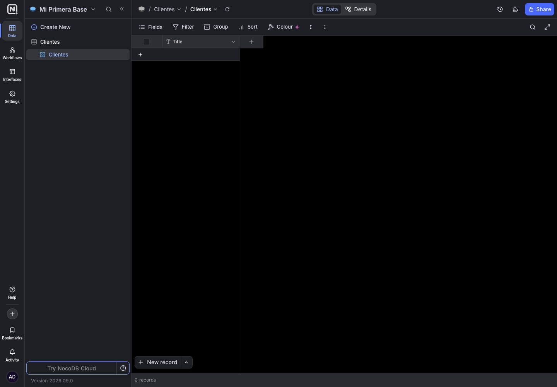Click the row height icon
Viewport: 557px width, 387px height.
[x=311, y=27]
